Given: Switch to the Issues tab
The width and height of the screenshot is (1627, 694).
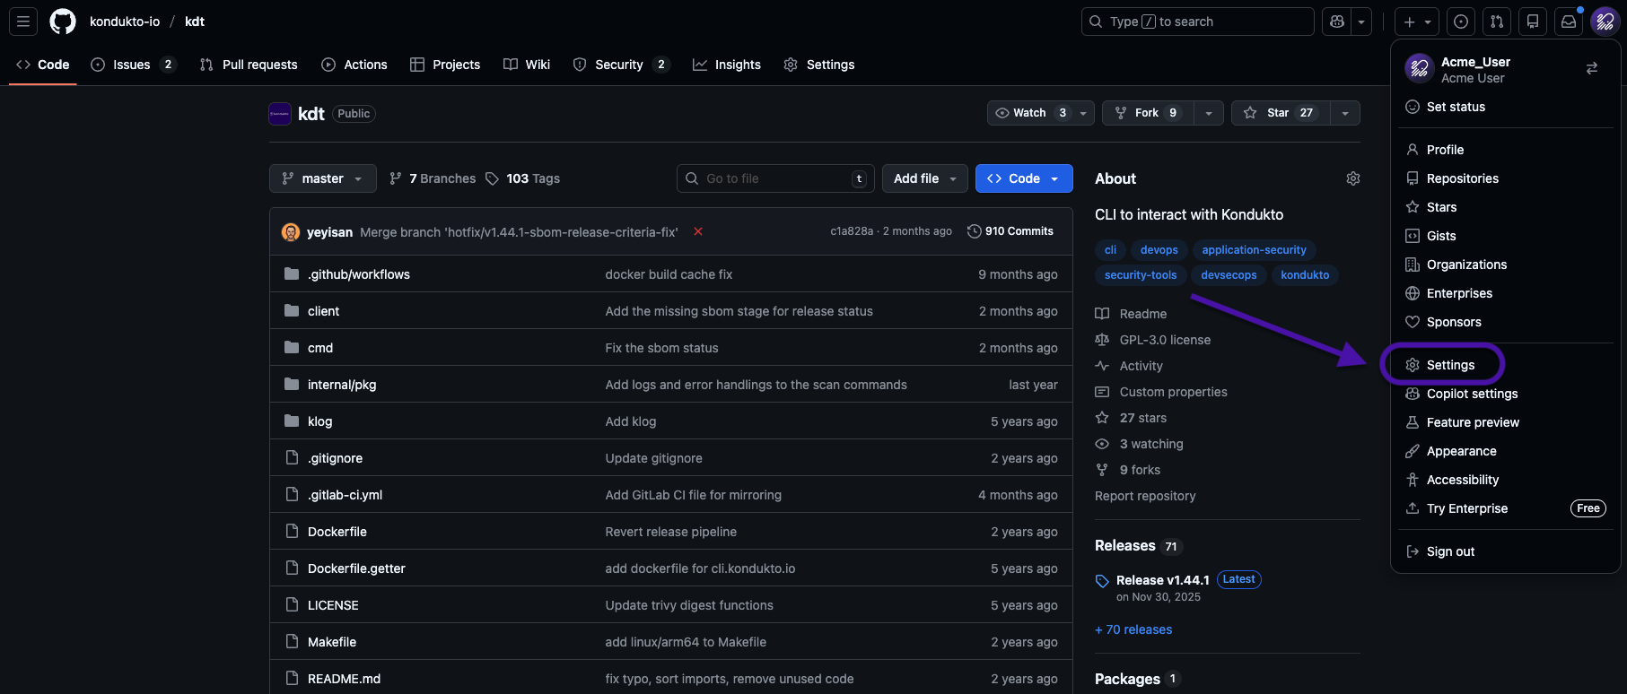Looking at the screenshot, I should point(134,65).
